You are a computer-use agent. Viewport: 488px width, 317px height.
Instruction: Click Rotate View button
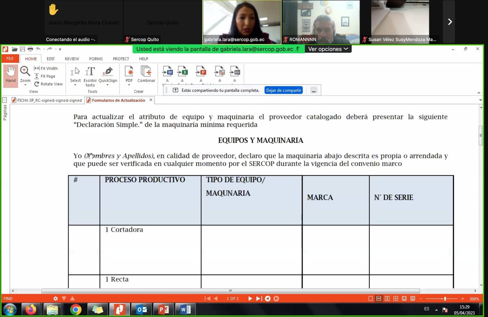tap(48, 84)
